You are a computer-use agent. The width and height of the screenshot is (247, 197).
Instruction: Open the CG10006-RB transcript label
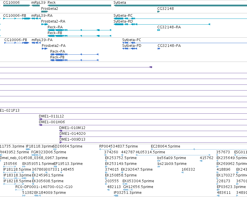click(x=15, y=15)
